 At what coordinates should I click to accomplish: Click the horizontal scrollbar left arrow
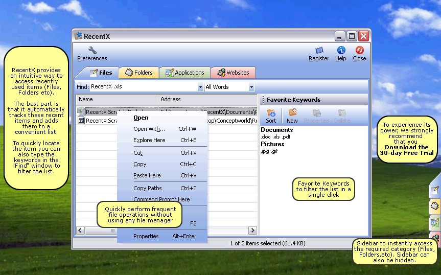point(80,231)
